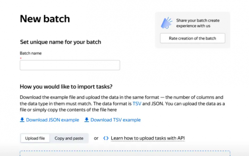Viewport: 249px width, 156px height.
Task: Click the Share your batch create experience text
Action: click(198, 23)
